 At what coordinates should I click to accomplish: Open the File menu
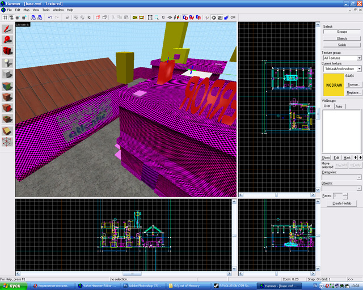(x=9, y=10)
